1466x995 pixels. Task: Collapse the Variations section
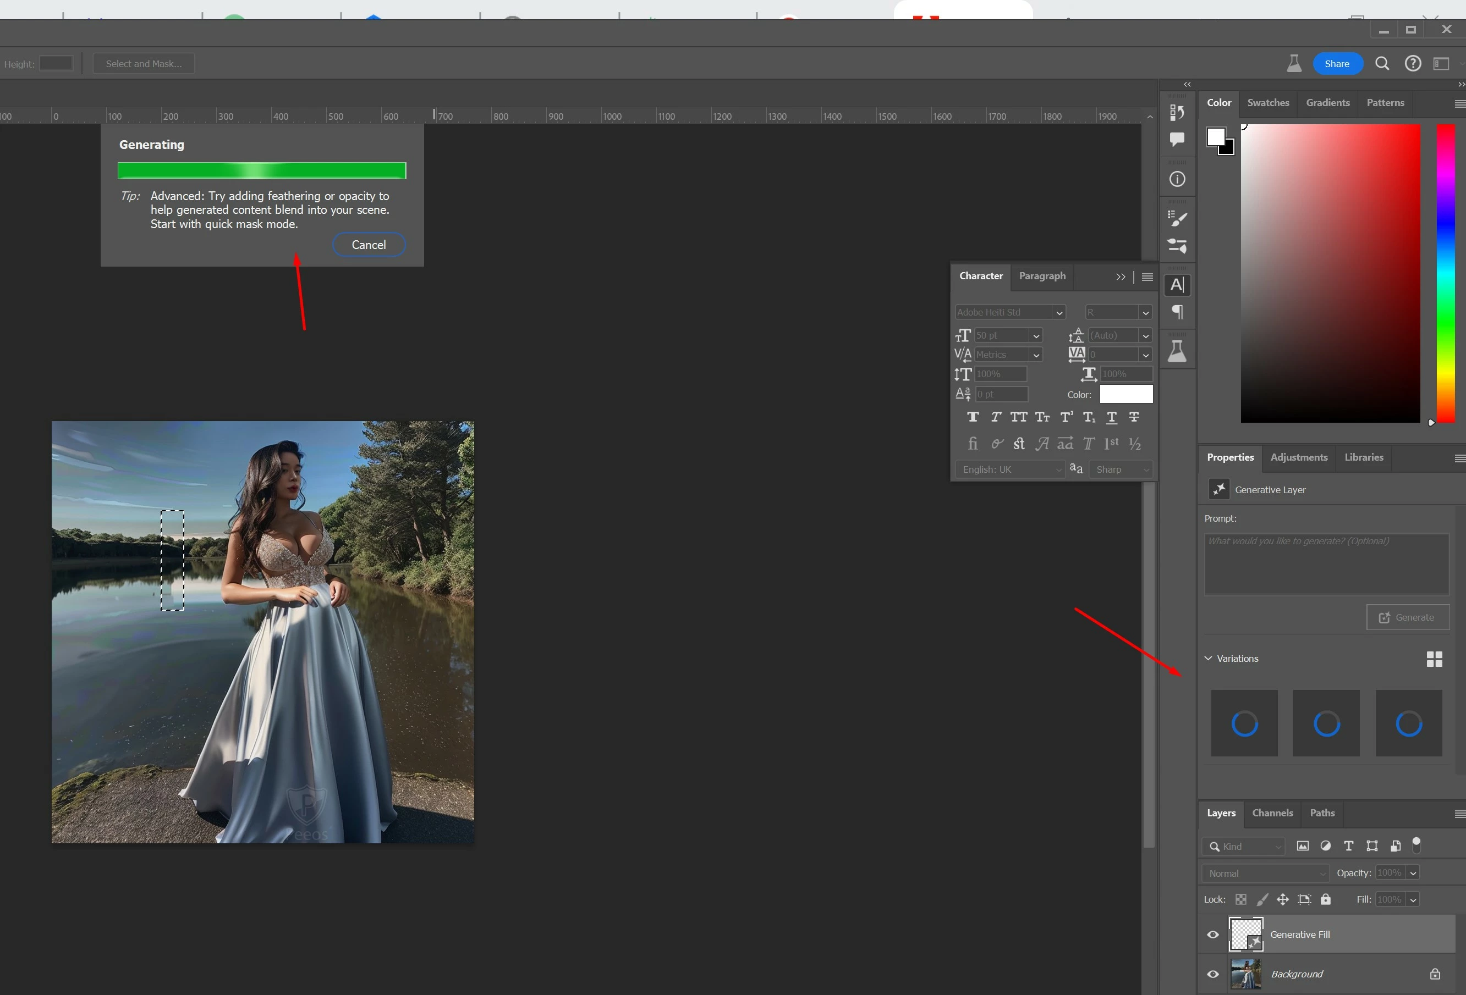point(1208,658)
